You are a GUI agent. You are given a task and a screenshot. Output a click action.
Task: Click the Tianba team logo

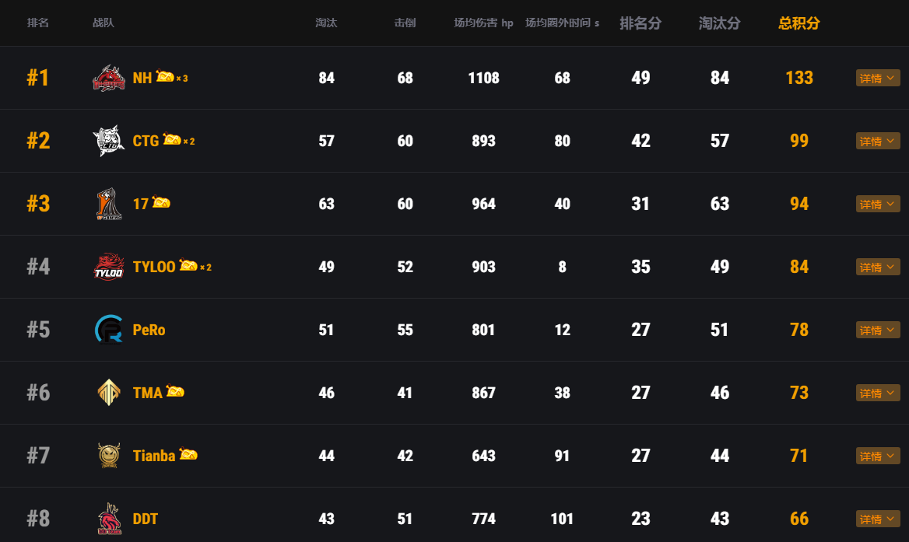coord(108,456)
